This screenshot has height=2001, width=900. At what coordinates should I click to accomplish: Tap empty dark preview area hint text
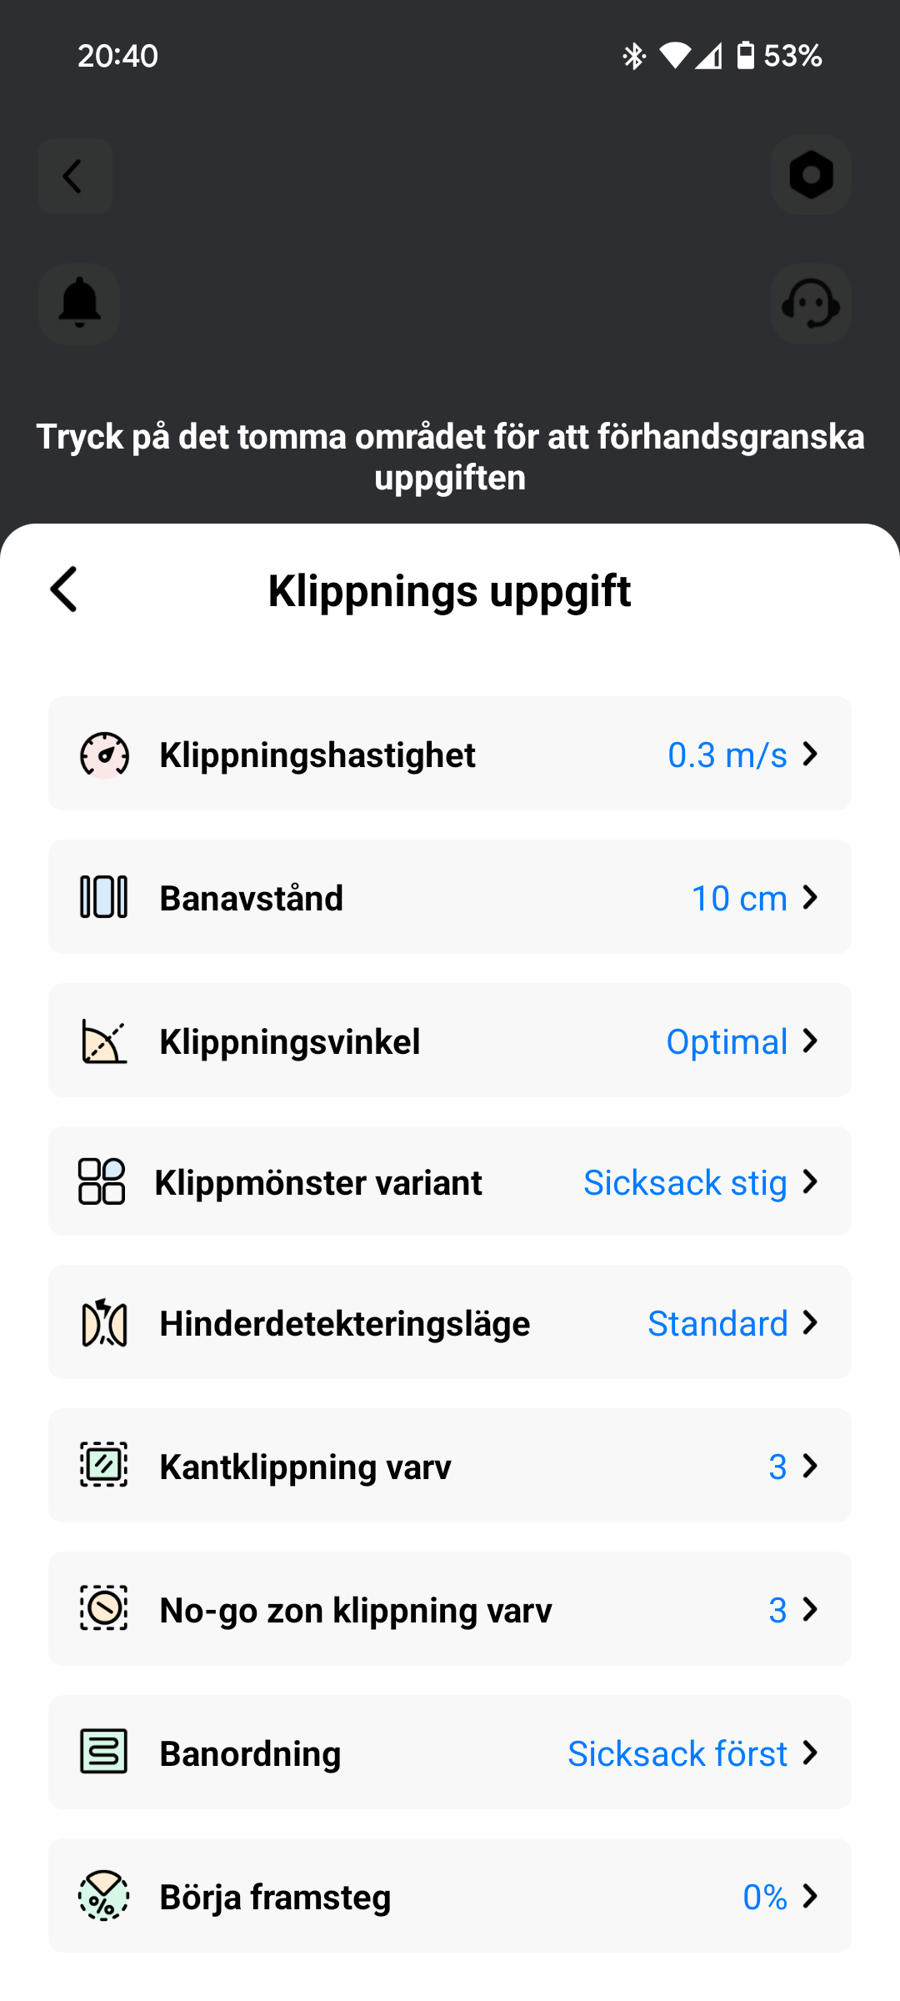[450, 457]
